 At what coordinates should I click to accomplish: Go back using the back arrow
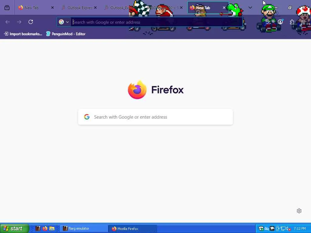point(8,22)
